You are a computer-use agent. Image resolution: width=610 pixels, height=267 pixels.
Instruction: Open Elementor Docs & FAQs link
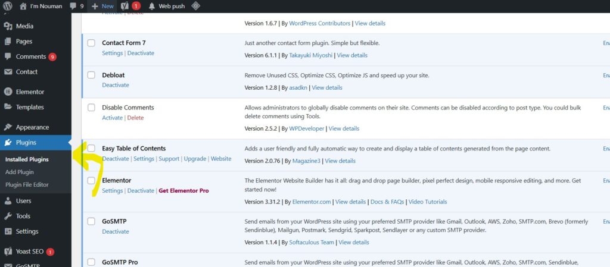pos(387,202)
